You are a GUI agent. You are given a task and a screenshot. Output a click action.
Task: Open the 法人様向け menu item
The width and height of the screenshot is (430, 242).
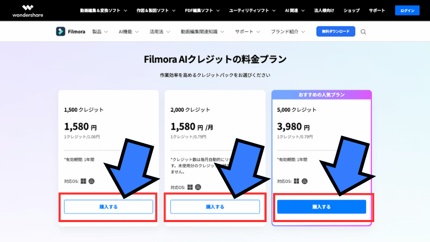coord(324,10)
